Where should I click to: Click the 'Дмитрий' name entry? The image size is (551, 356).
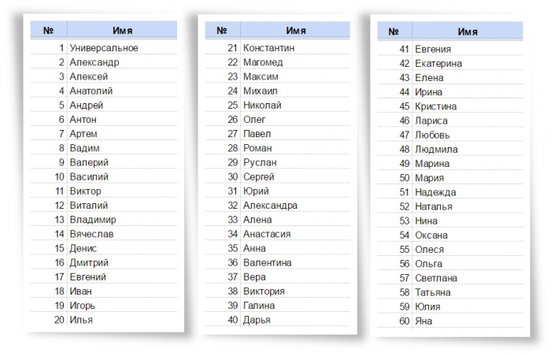tap(89, 262)
